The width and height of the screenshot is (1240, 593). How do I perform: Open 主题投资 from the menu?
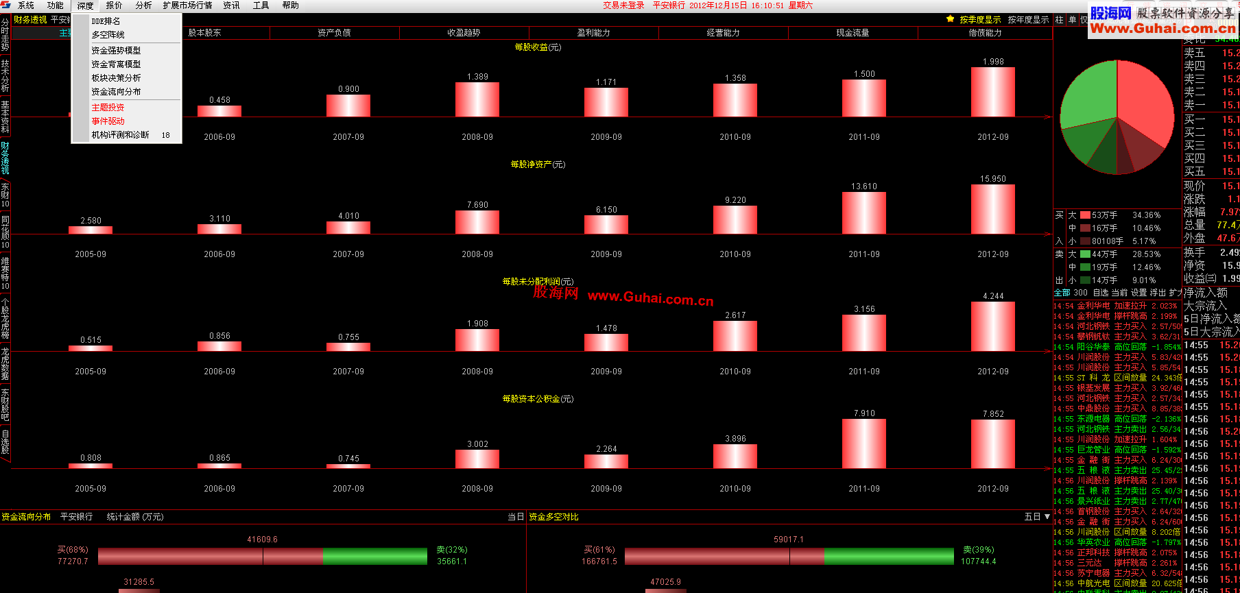pos(127,108)
